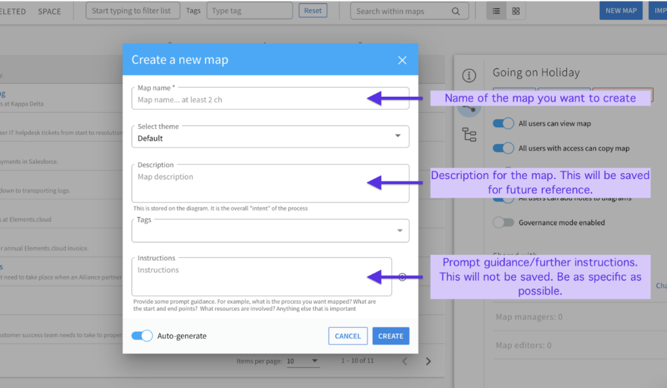Open the DELETED tab
This screenshot has width=667, height=388.
click(x=11, y=11)
